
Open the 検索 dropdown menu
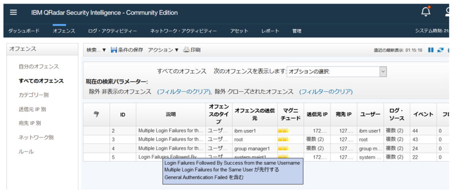(x=96, y=50)
